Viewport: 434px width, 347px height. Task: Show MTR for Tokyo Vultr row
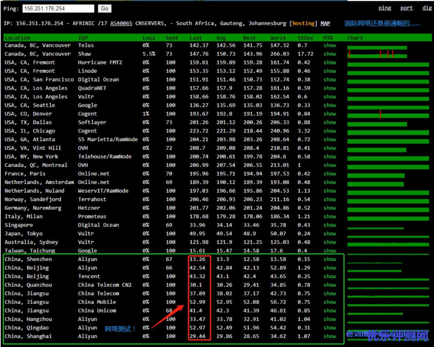[329, 234]
